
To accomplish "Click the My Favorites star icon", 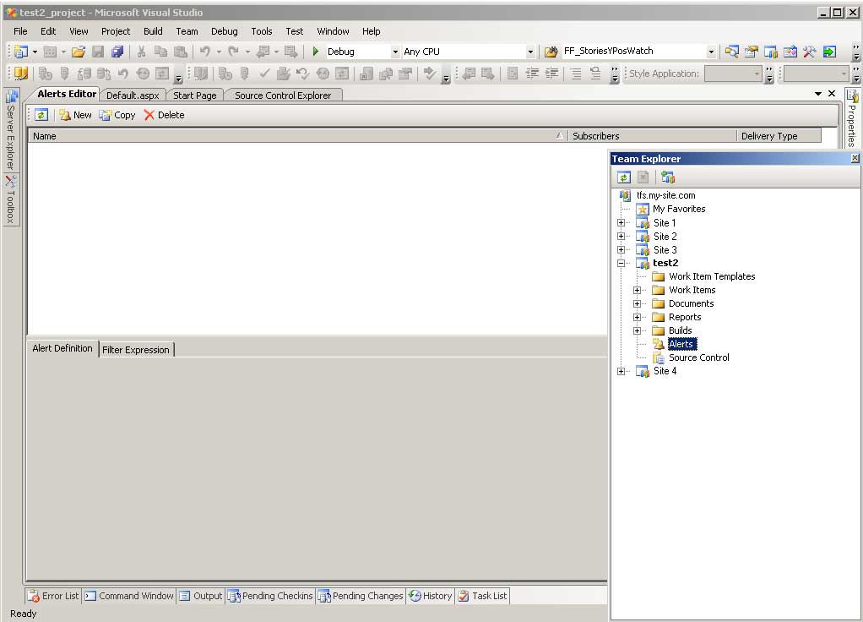I will (x=643, y=210).
